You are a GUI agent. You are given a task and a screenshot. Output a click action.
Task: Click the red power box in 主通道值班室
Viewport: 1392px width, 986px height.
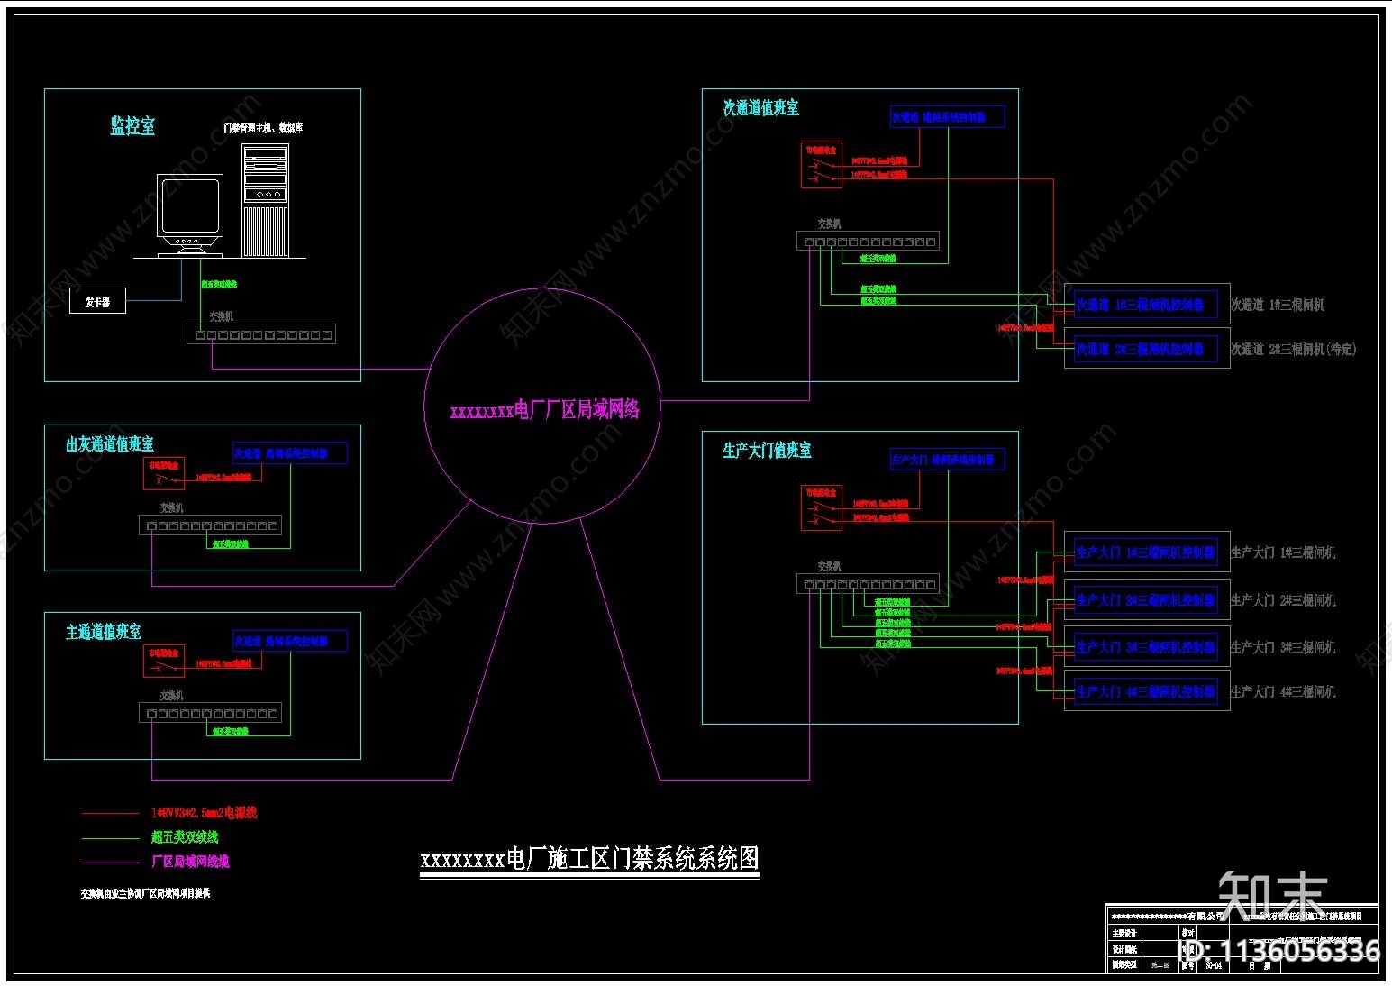tap(164, 661)
